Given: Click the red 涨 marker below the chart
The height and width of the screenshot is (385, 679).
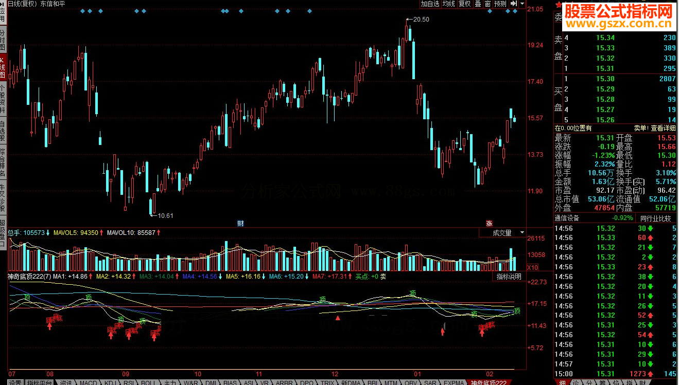Looking at the screenshot, I should (489, 223).
